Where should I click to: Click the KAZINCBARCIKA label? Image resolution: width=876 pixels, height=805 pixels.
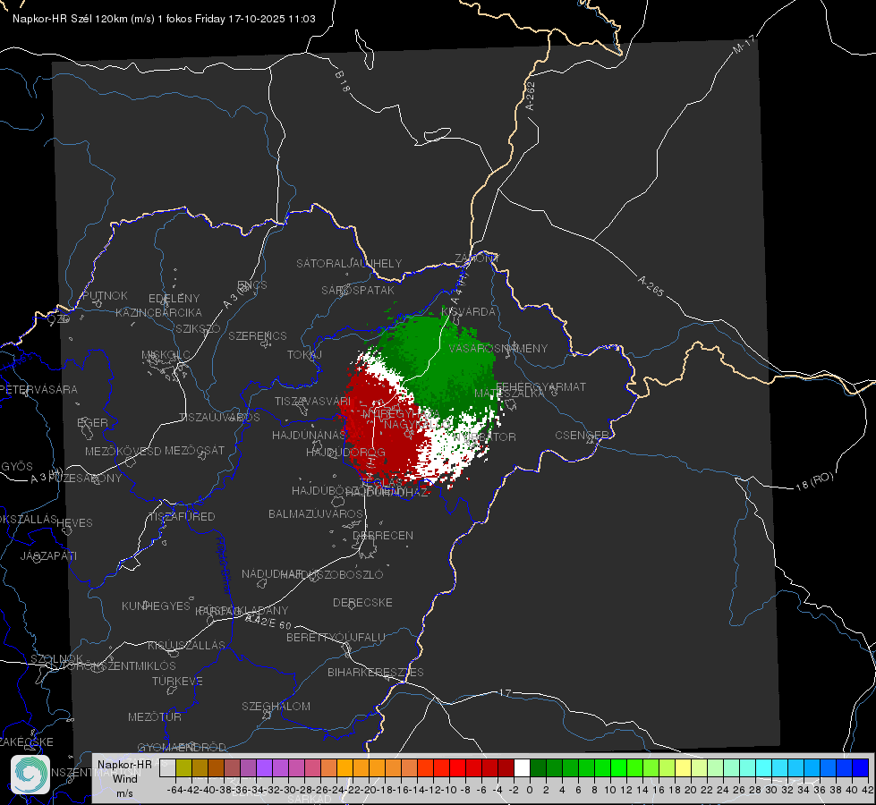click(x=158, y=312)
